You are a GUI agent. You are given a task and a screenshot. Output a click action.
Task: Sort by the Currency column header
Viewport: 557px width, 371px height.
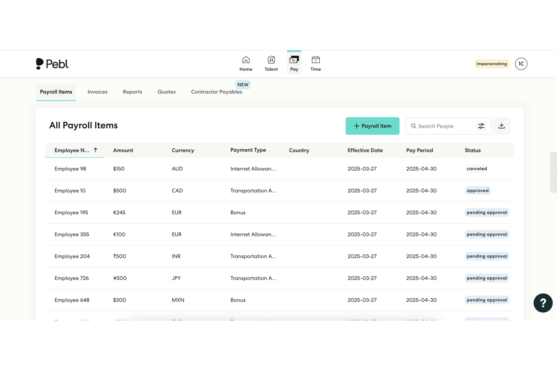pos(183,150)
